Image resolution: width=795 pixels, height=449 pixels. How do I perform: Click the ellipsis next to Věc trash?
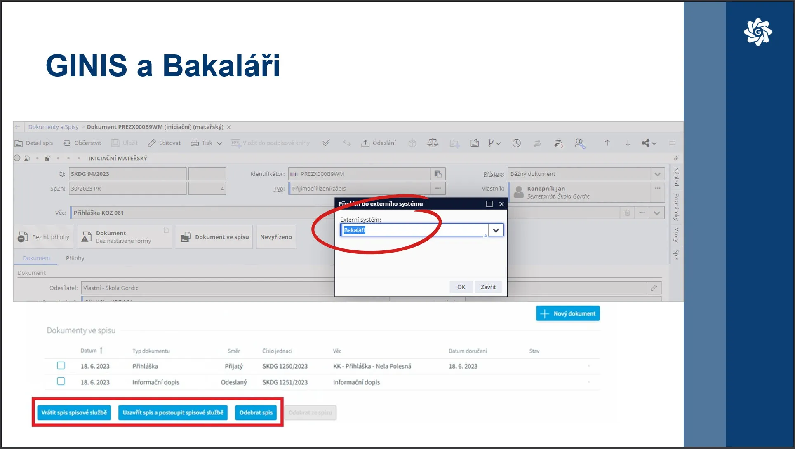[642, 213]
